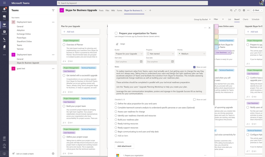Viewport: 265px width, 157px height.
Task: Add task in Plan for your Upgrade
Action: click(80, 32)
